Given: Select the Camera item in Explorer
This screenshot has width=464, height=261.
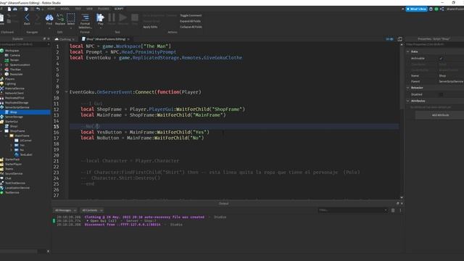Looking at the screenshot, I should (x=14, y=55).
